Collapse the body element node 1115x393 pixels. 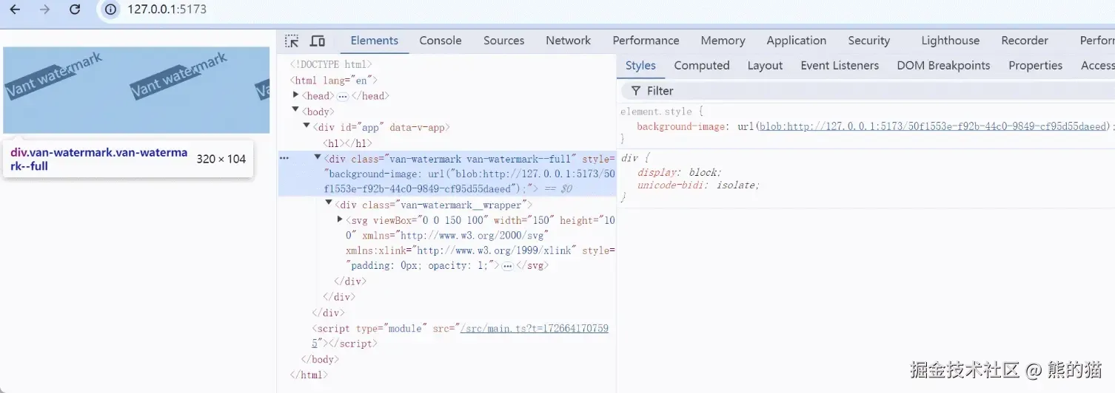(x=296, y=111)
